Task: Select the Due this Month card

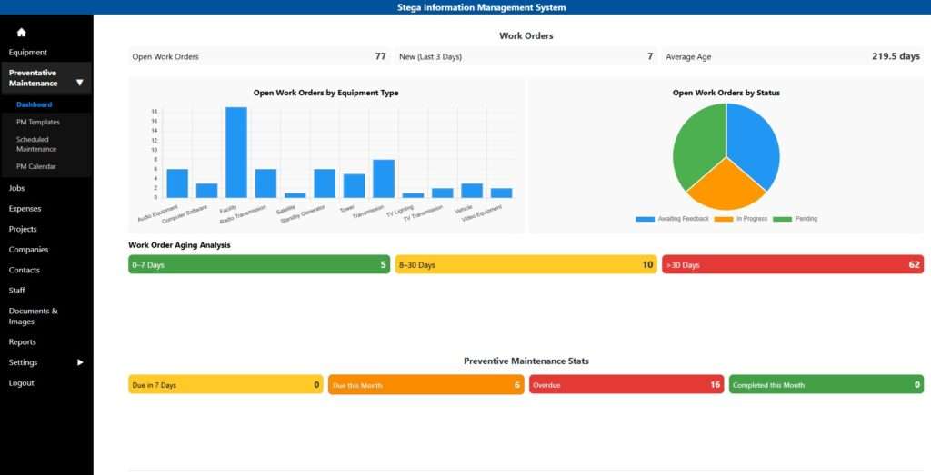Action: point(425,385)
